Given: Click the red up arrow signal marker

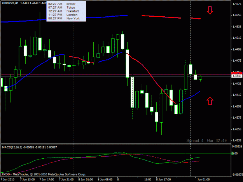Looking at the screenshot, I should tap(210, 101).
